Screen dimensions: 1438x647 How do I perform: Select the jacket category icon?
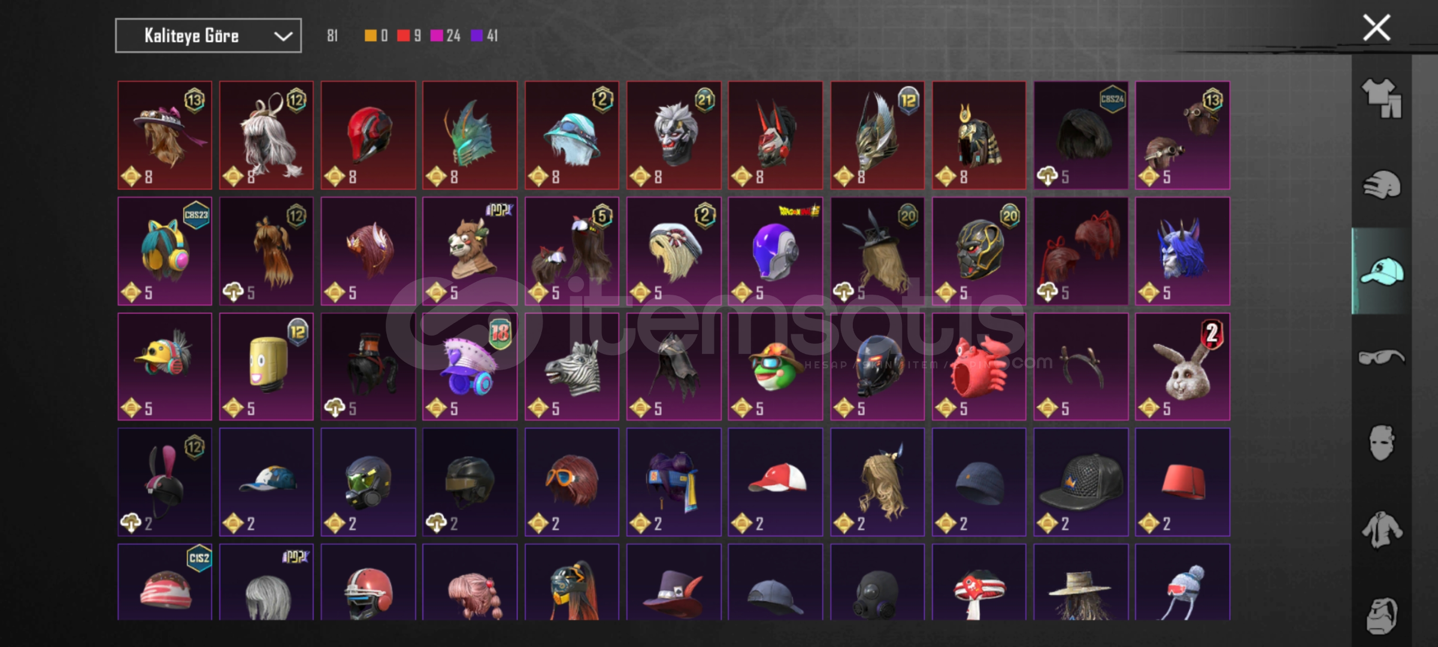click(x=1382, y=530)
